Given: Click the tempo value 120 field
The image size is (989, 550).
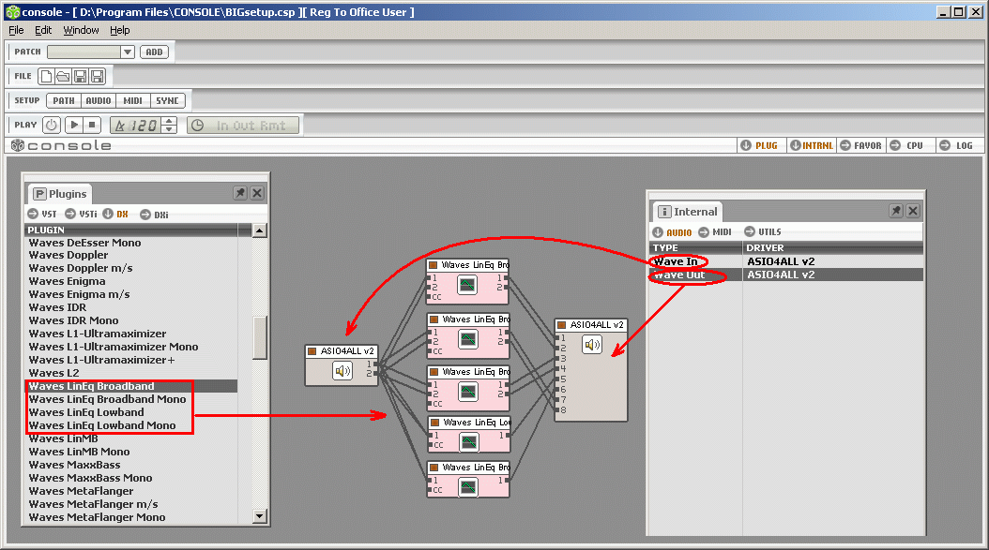Looking at the screenshot, I should (145, 126).
